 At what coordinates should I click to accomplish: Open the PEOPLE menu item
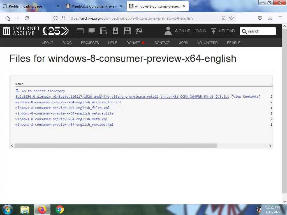pos(233,43)
